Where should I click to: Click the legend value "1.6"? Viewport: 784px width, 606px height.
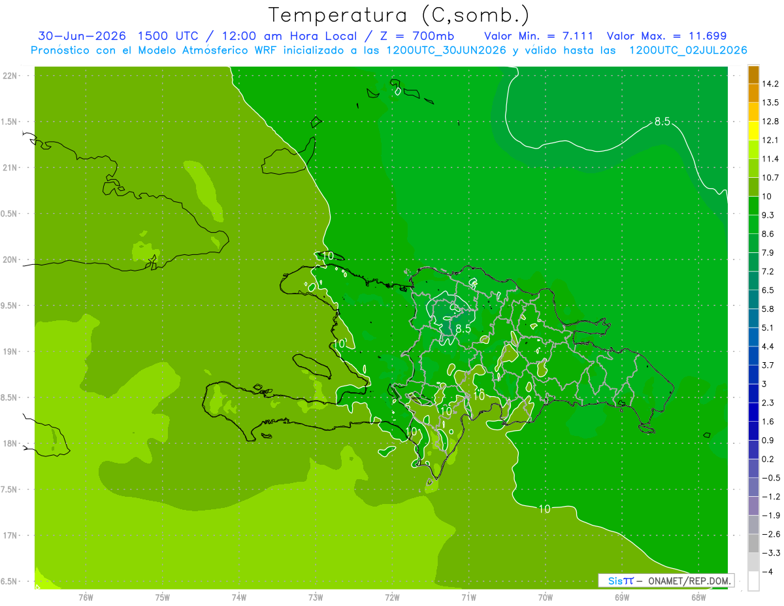pos(768,422)
